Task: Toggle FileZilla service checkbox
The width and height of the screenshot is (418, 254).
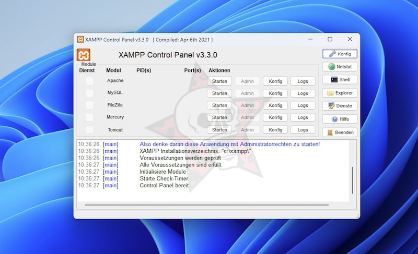Action: point(89,105)
